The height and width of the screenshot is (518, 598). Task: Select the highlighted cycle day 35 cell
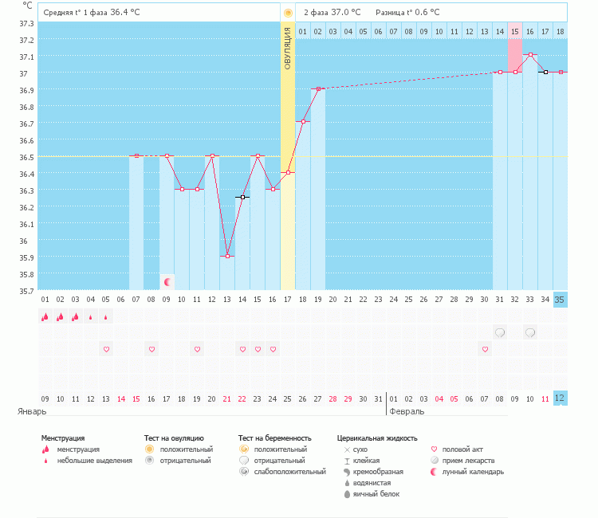point(560,300)
